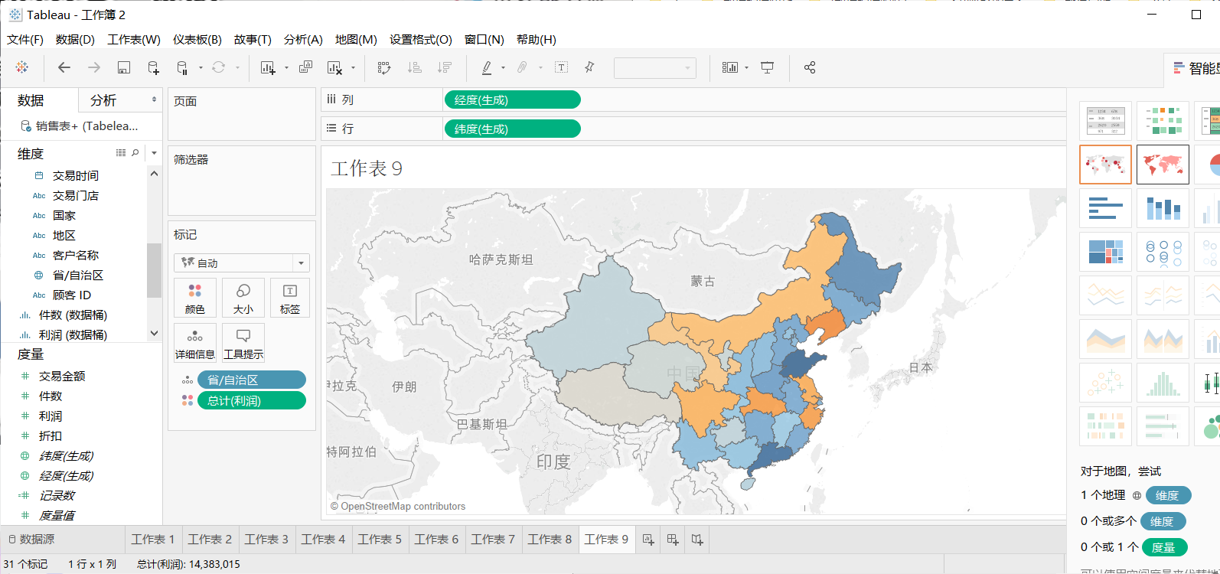Screen dimensions: 1220x574
Task: Click the 总计(利润) pill in marks card
Action: pos(252,400)
